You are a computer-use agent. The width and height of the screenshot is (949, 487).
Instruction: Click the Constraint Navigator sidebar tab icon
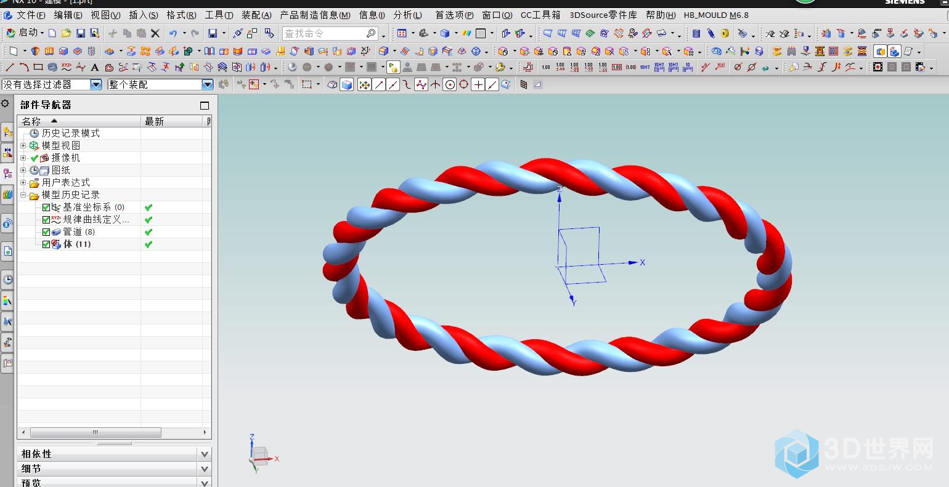(7, 152)
